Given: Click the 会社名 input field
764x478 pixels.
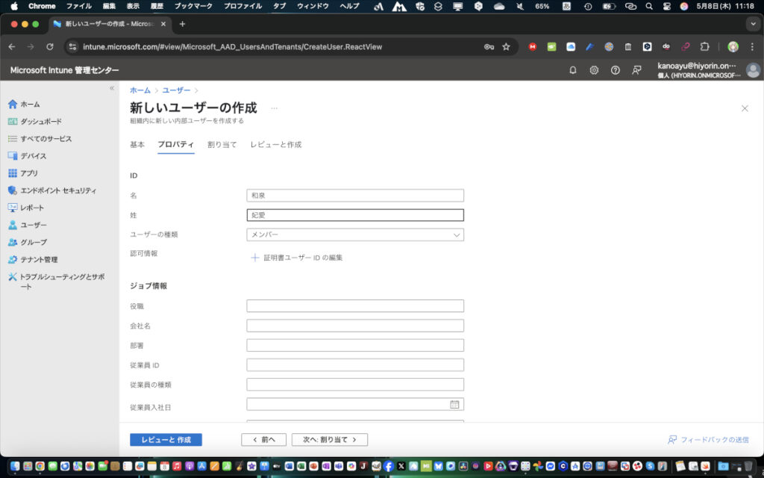Looking at the screenshot, I should 355,326.
